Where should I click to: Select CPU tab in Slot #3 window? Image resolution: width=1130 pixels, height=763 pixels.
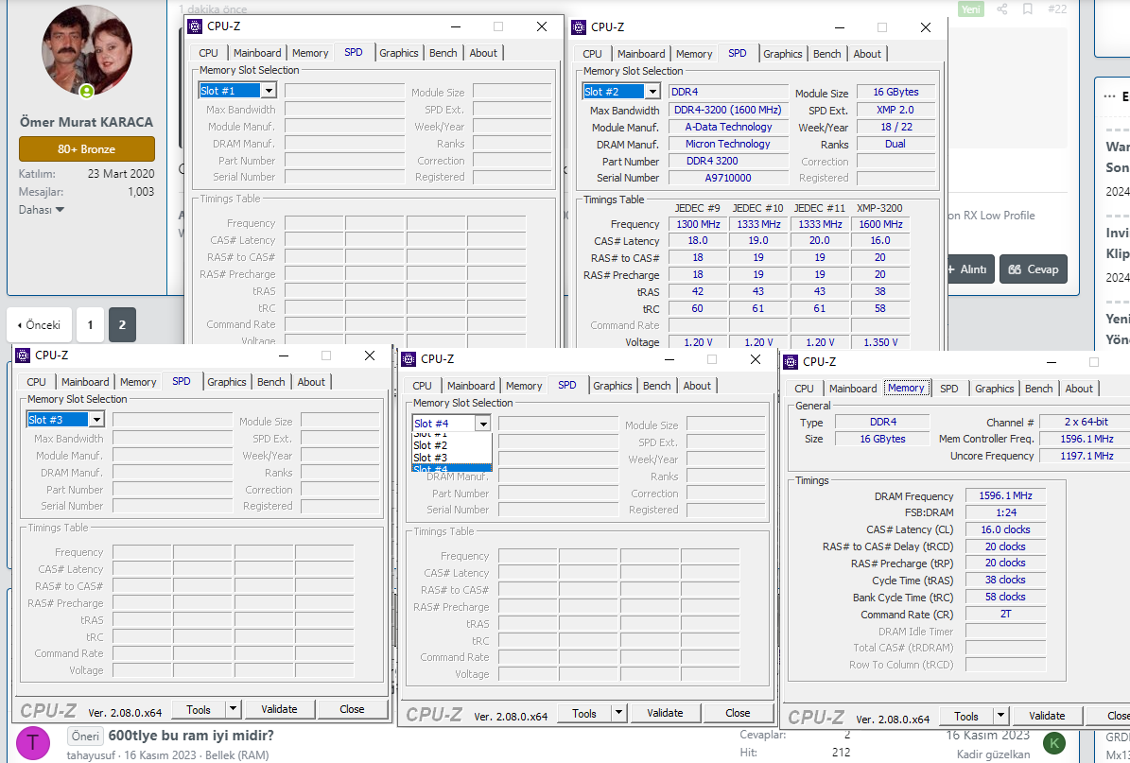tap(36, 382)
